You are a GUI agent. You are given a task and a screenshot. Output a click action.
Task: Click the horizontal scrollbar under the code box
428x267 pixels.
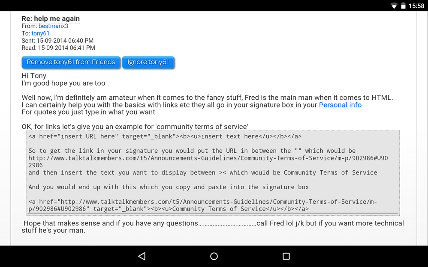coord(213,214)
